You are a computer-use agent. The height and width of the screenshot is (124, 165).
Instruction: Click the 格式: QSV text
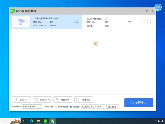pos(37,22)
